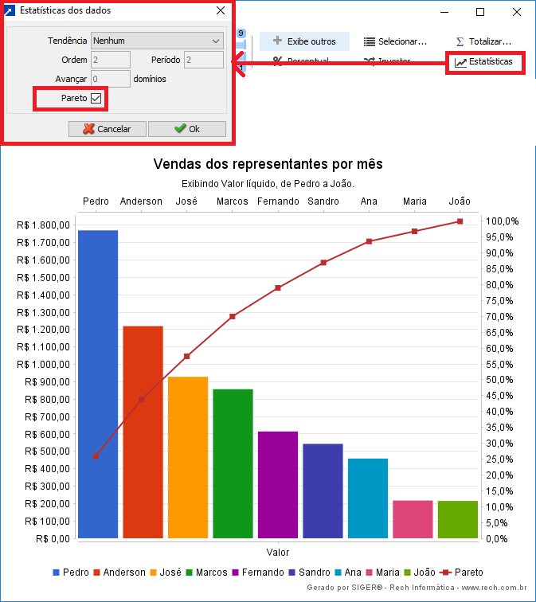Click the light green João bar

click(458, 519)
